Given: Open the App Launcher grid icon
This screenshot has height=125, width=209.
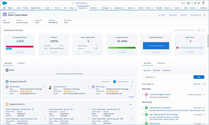Looking at the screenshot, I should click(4, 8).
